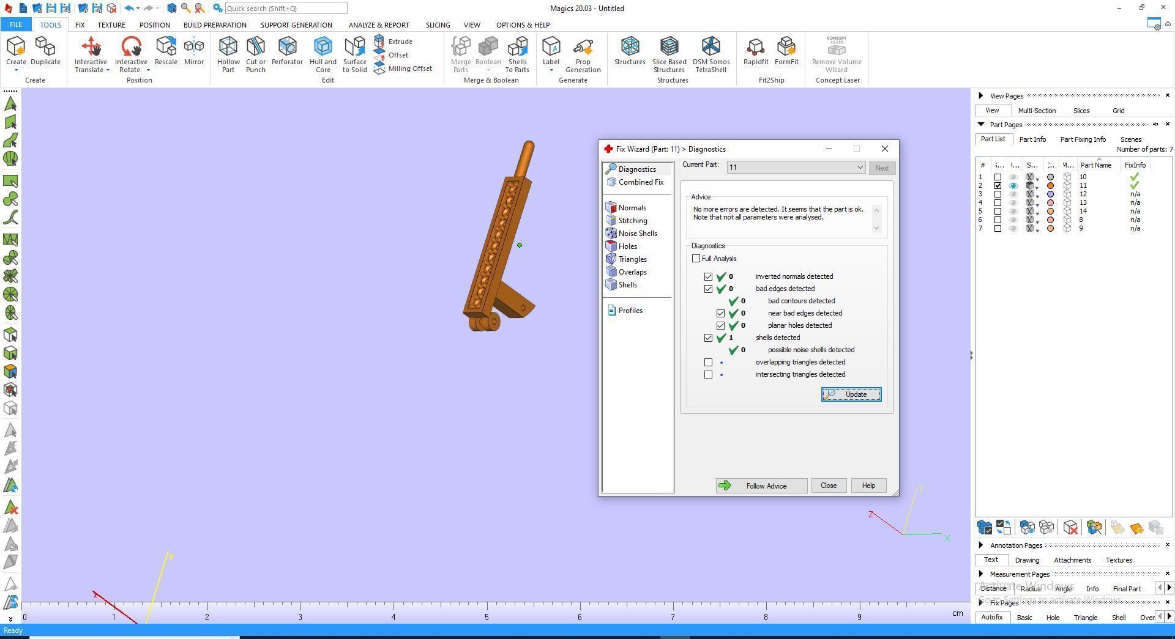Switch to the SUPPORT GENERATION tab
The image size is (1175, 639).
point(296,25)
